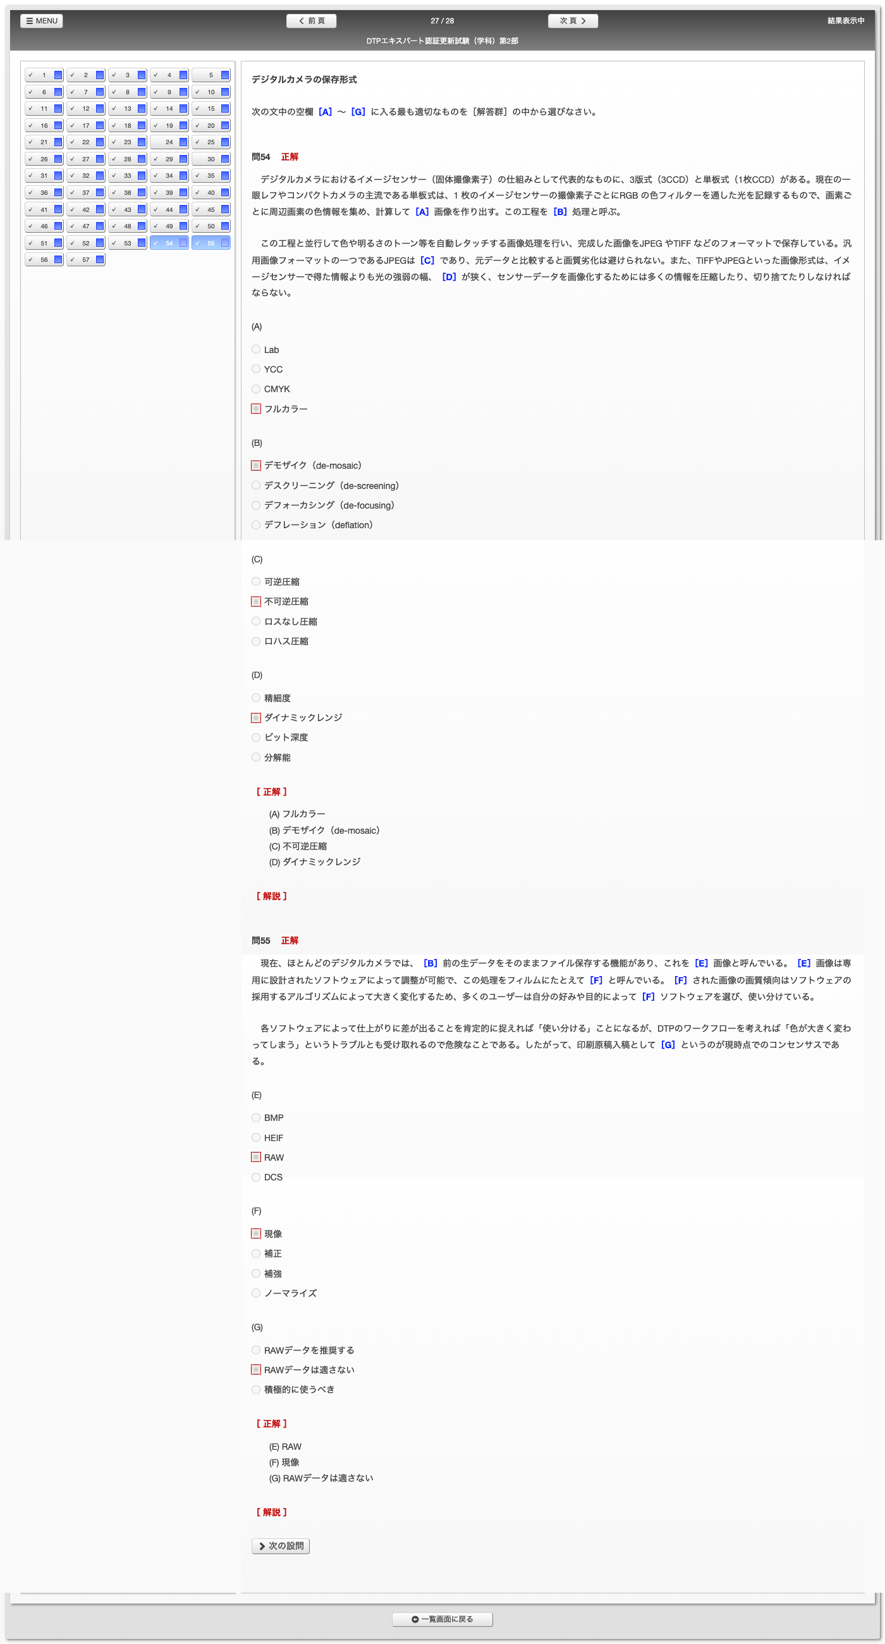Click the circle icon on 一覧画面に戻る

point(415,1619)
